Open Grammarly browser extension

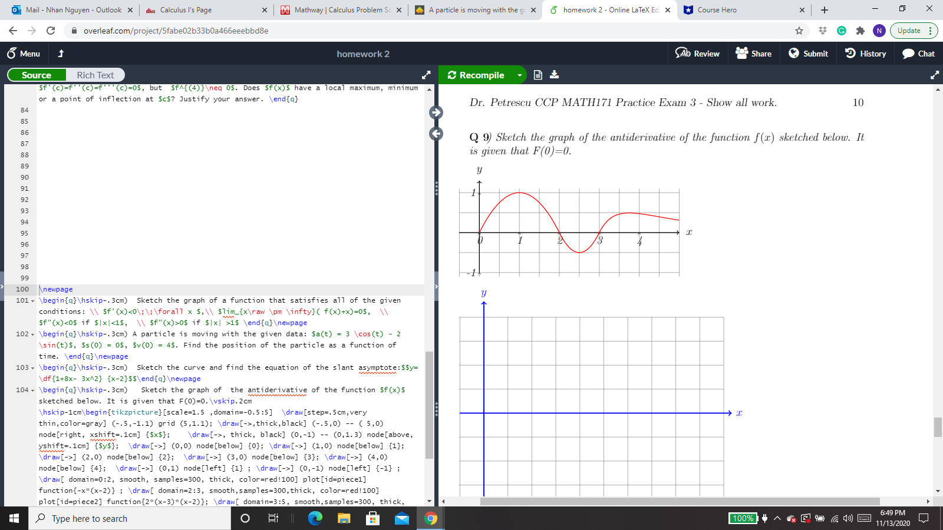[842, 31]
